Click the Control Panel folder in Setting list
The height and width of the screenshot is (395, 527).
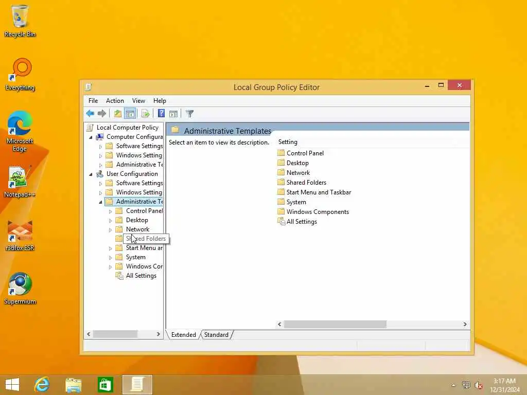click(x=305, y=153)
